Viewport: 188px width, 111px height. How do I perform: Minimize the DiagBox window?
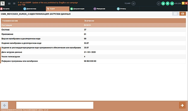point(183,3)
